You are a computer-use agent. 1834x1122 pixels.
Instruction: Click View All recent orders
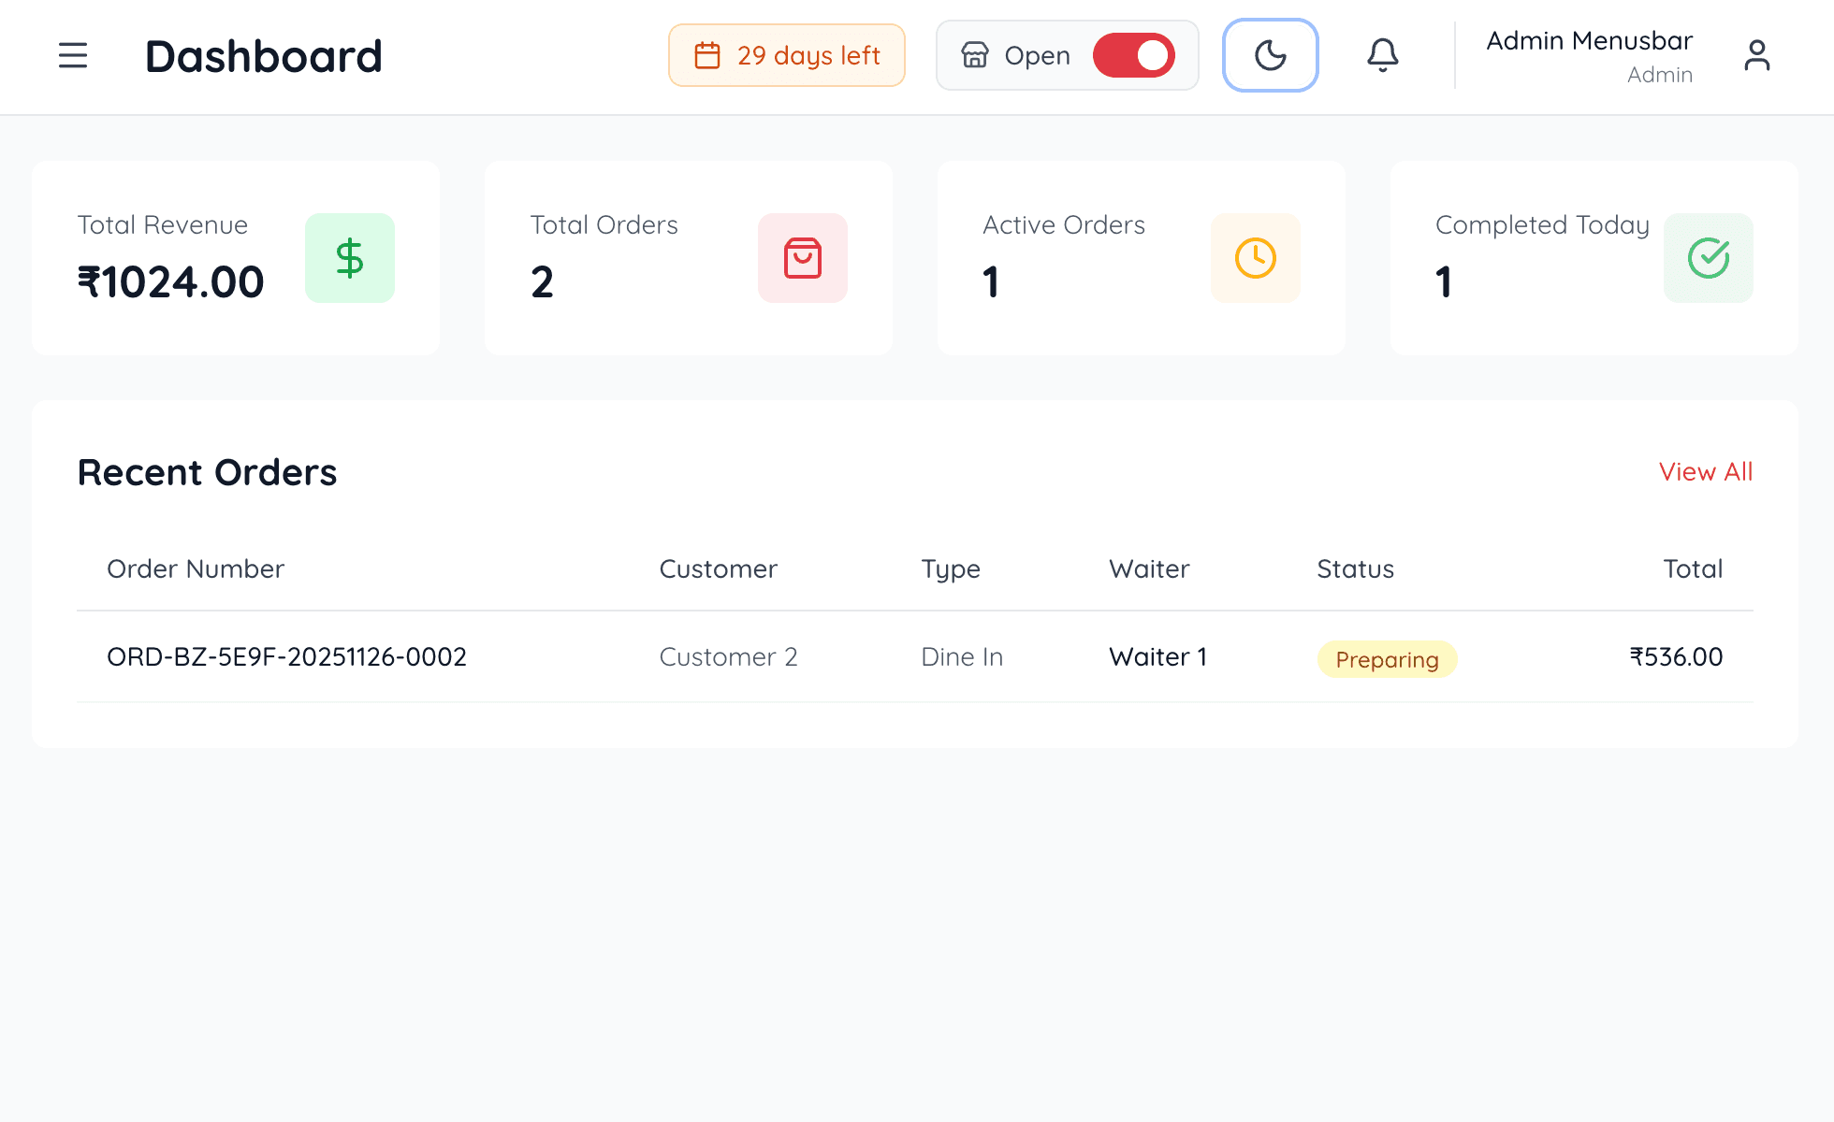click(x=1705, y=472)
